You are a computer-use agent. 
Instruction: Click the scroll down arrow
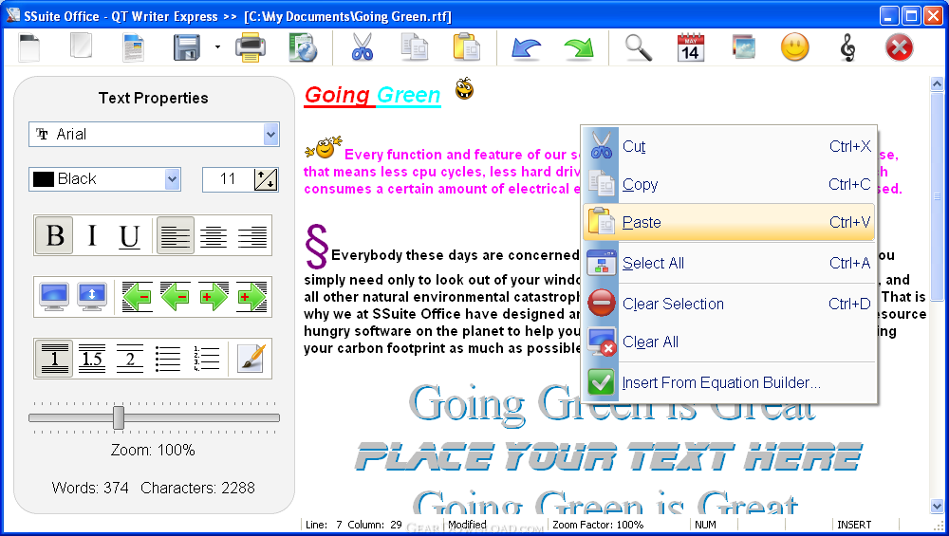(x=937, y=507)
